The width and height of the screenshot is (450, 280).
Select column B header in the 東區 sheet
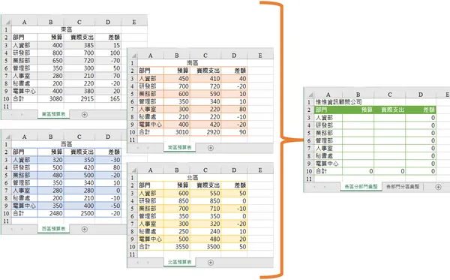50,22
